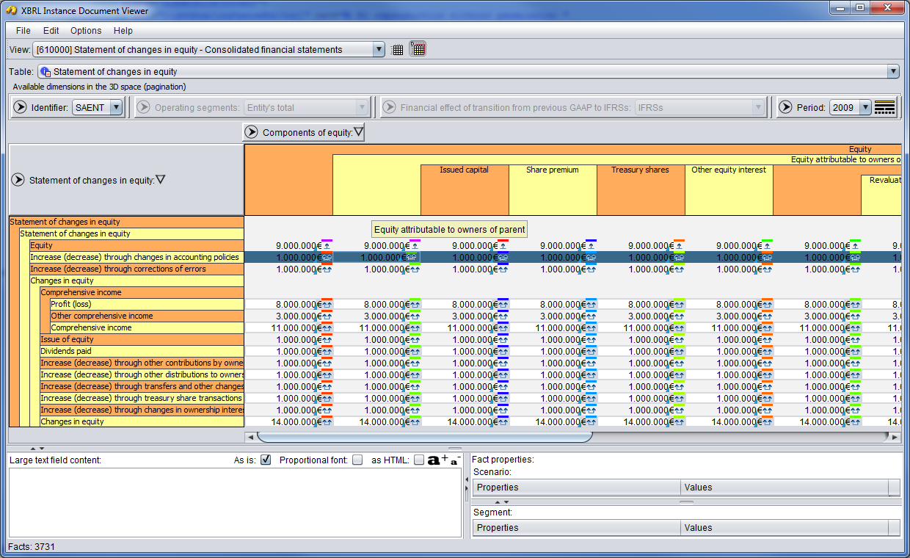Screen dimensions: 910x558
Task: Click the Scenario Values column header
Action: point(785,488)
